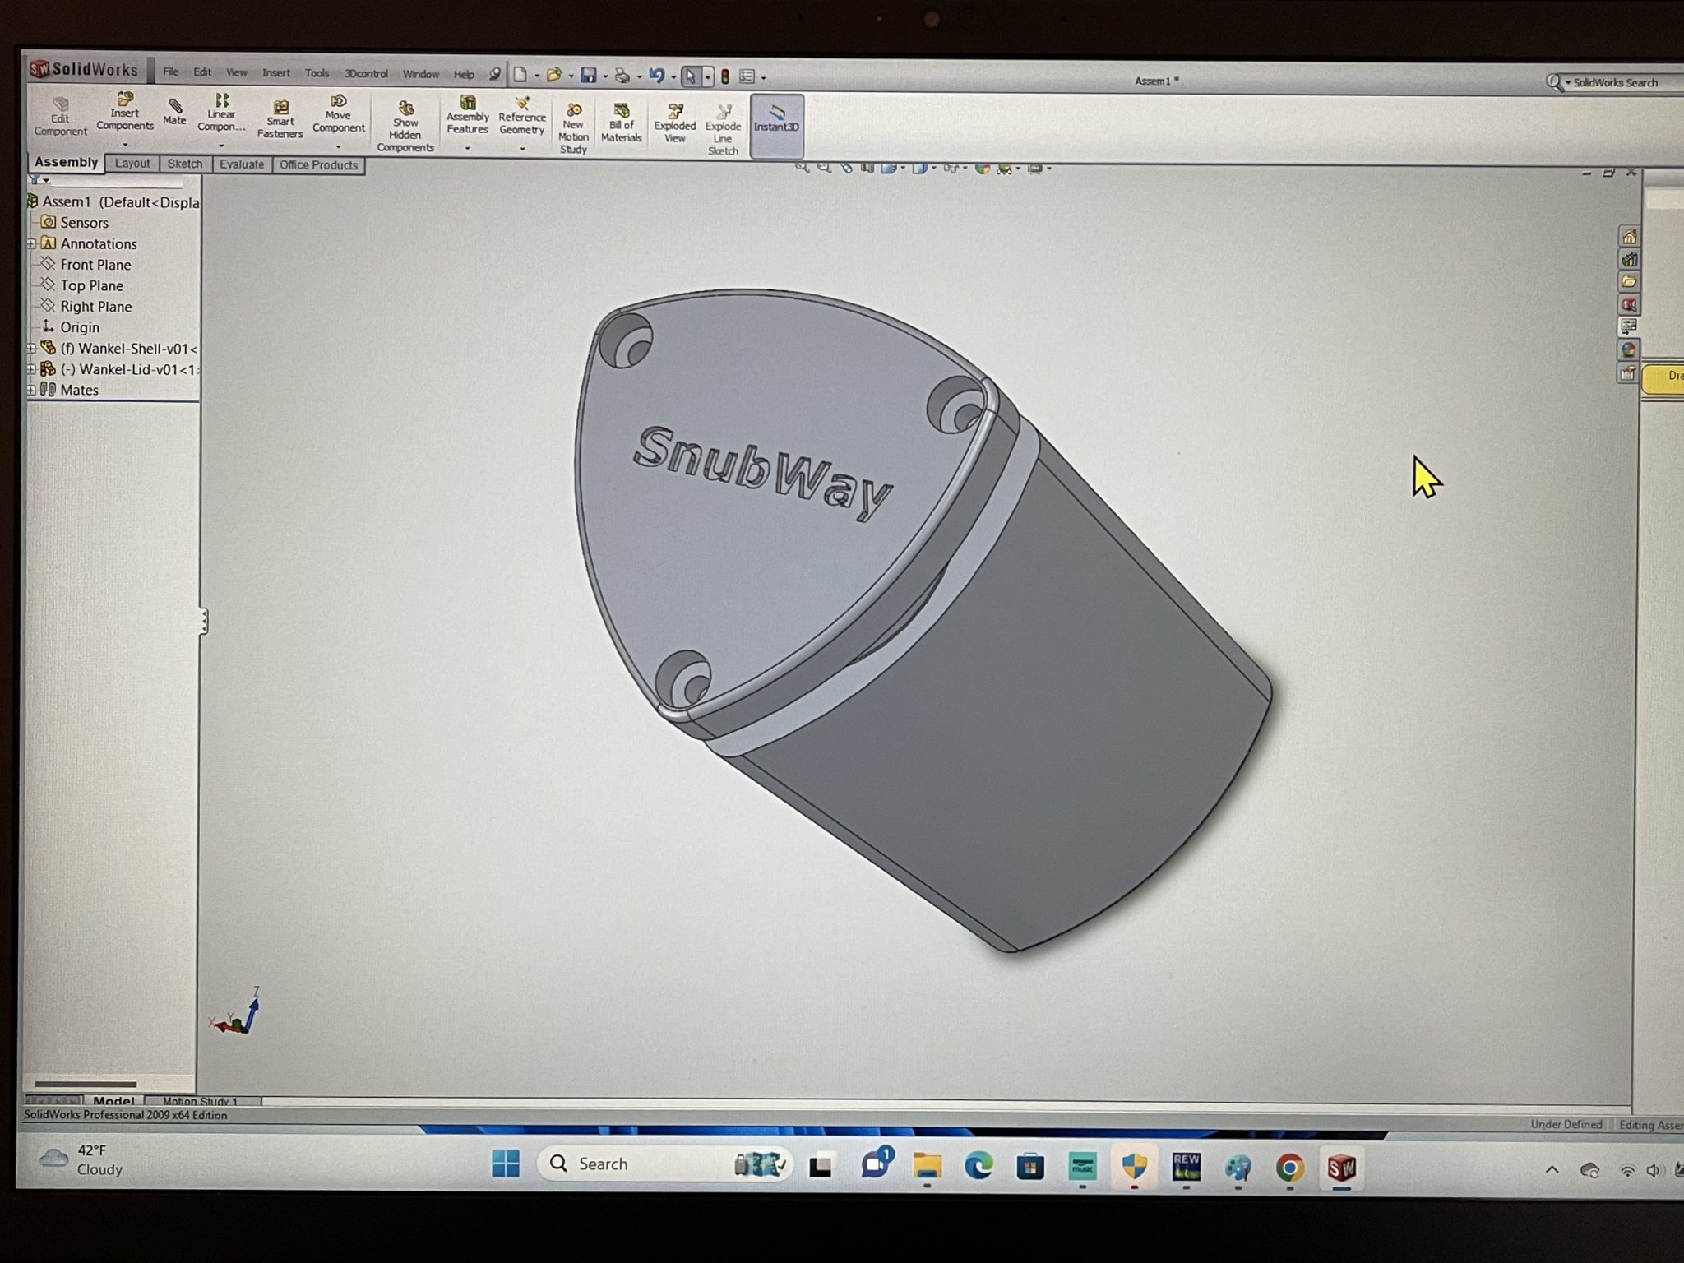Open dropdown arrow beside Undo icon
This screenshot has height=1263, width=1684.
tap(673, 77)
